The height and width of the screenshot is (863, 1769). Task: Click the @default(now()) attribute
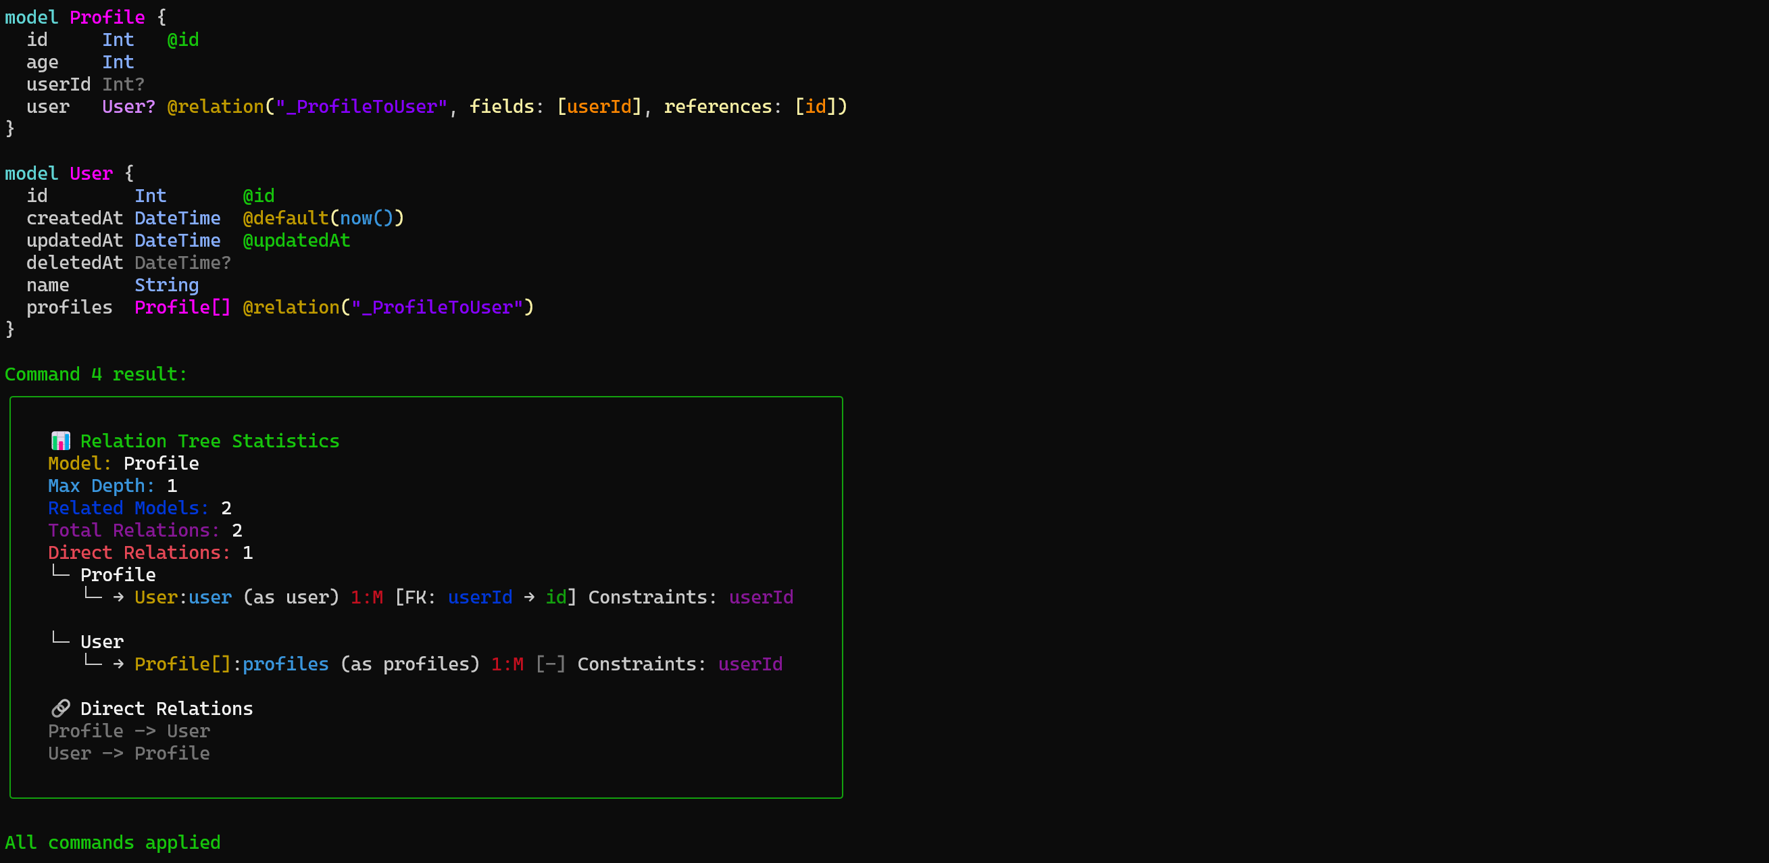[x=323, y=218]
